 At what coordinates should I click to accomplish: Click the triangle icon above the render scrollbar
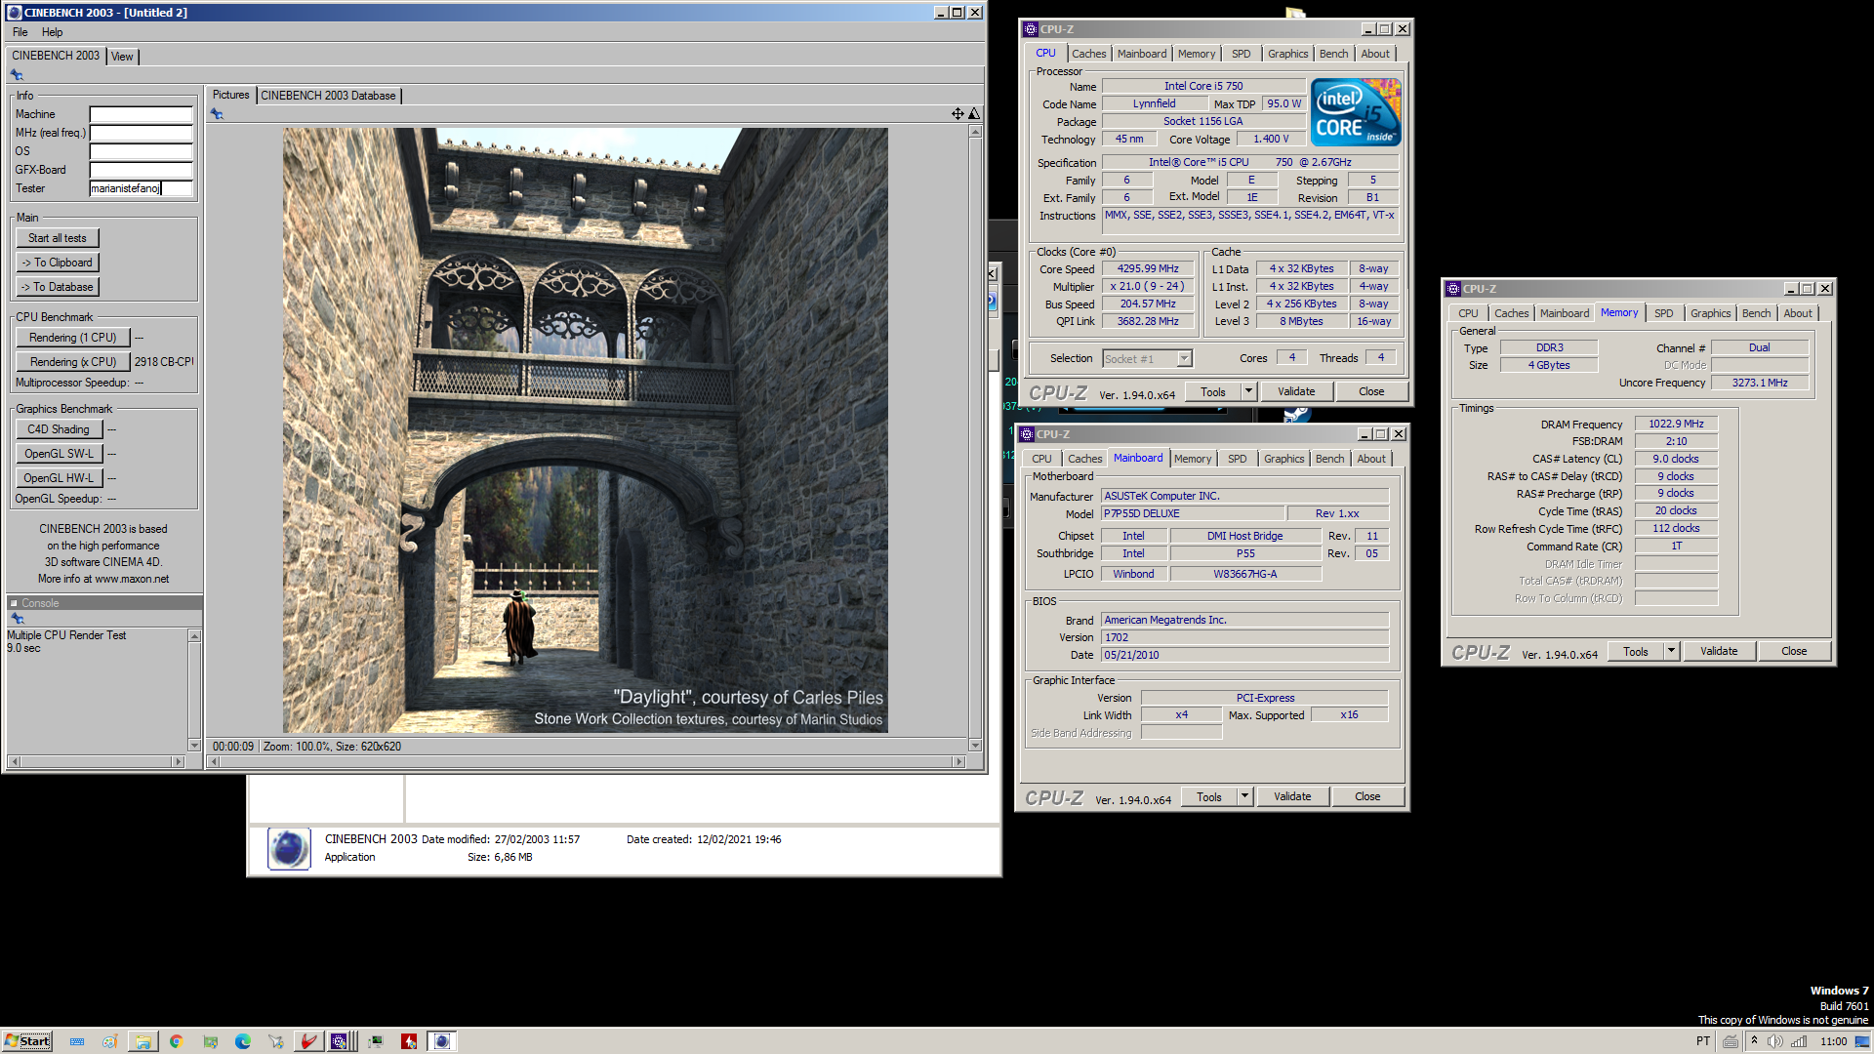[x=974, y=114]
